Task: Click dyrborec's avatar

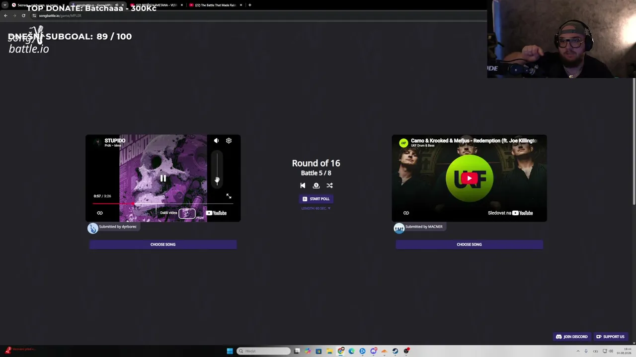Action: point(93,228)
